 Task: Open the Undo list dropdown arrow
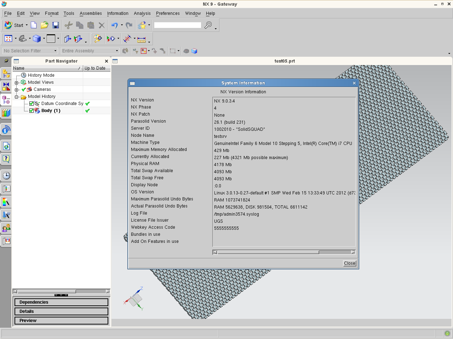point(122,25)
